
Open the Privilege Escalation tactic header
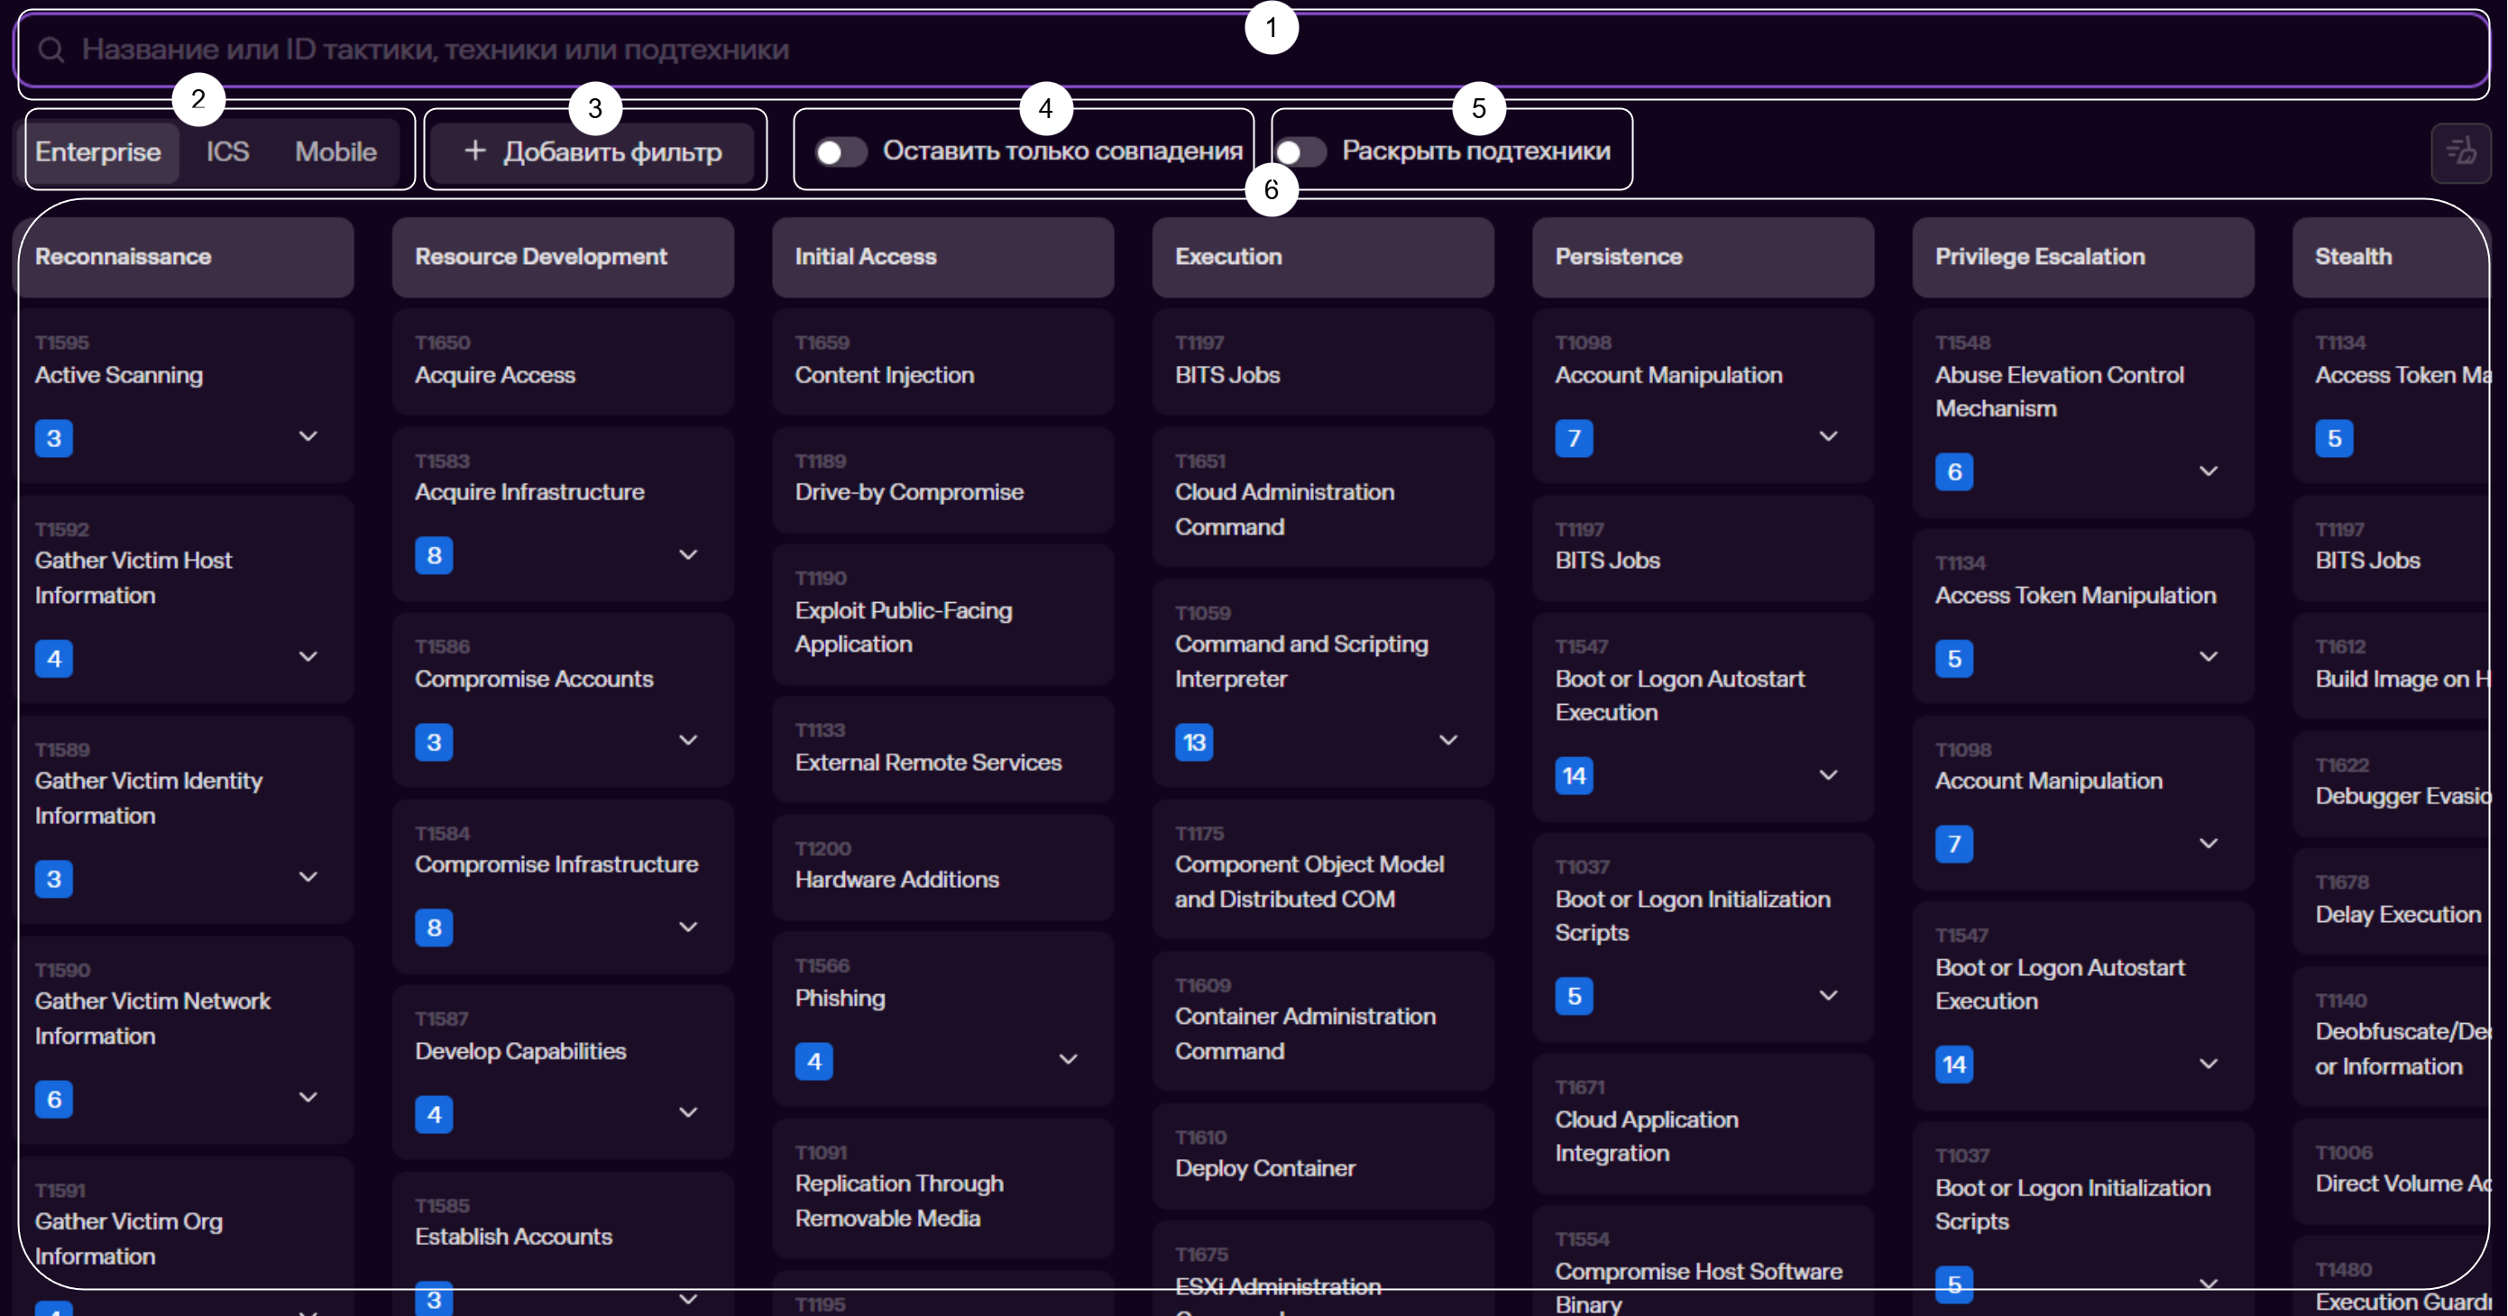coord(2083,257)
